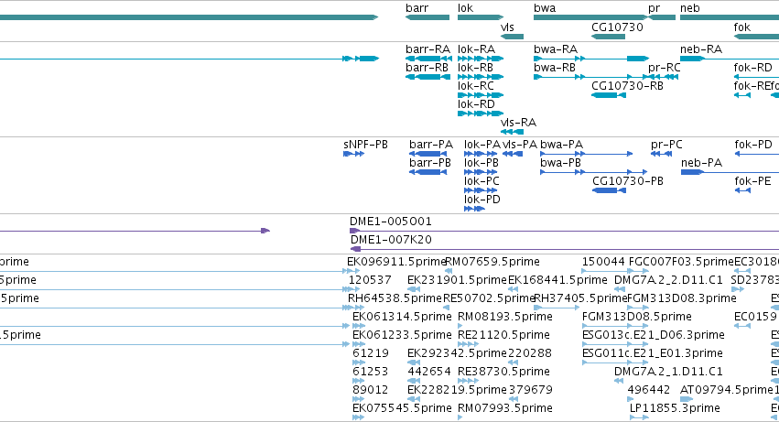This screenshot has height=422, width=779.
Task: Click EST DMG7A.2_2.D11.C1
Action: point(620,289)
